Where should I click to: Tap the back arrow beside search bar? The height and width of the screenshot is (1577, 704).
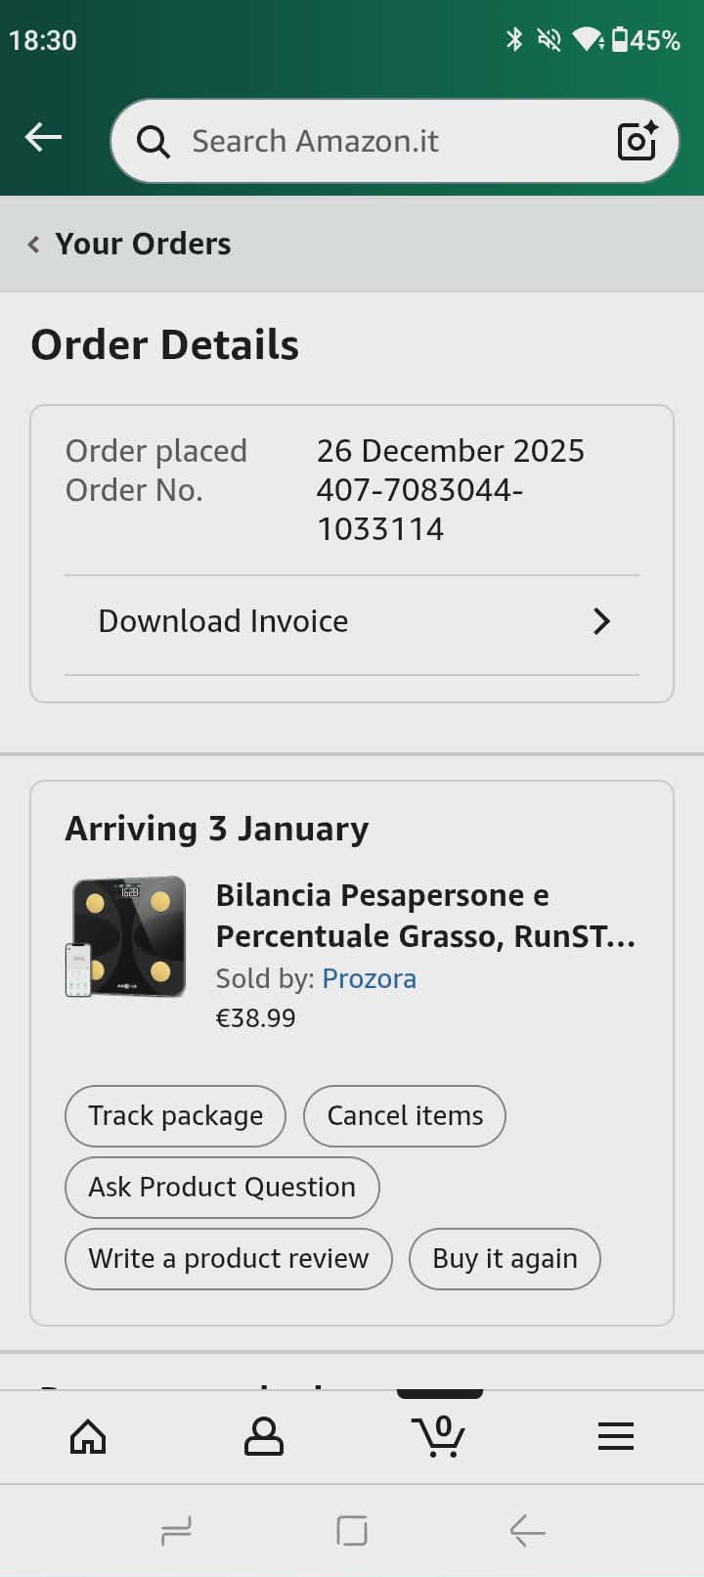tap(43, 138)
